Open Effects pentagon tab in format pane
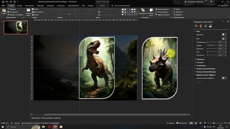Image resolution: width=230 pixels, height=129 pixels. (201, 26)
